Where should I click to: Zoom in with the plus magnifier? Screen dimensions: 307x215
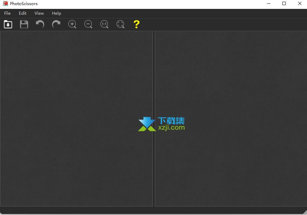pyautogui.click(x=72, y=24)
